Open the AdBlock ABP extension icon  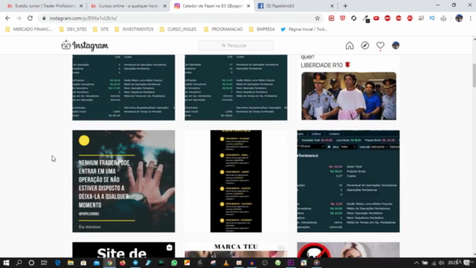point(387,18)
